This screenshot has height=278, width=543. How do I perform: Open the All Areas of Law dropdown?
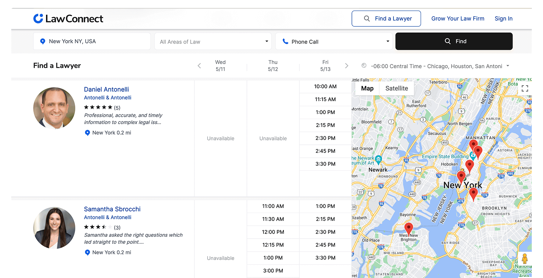(214, 42)
